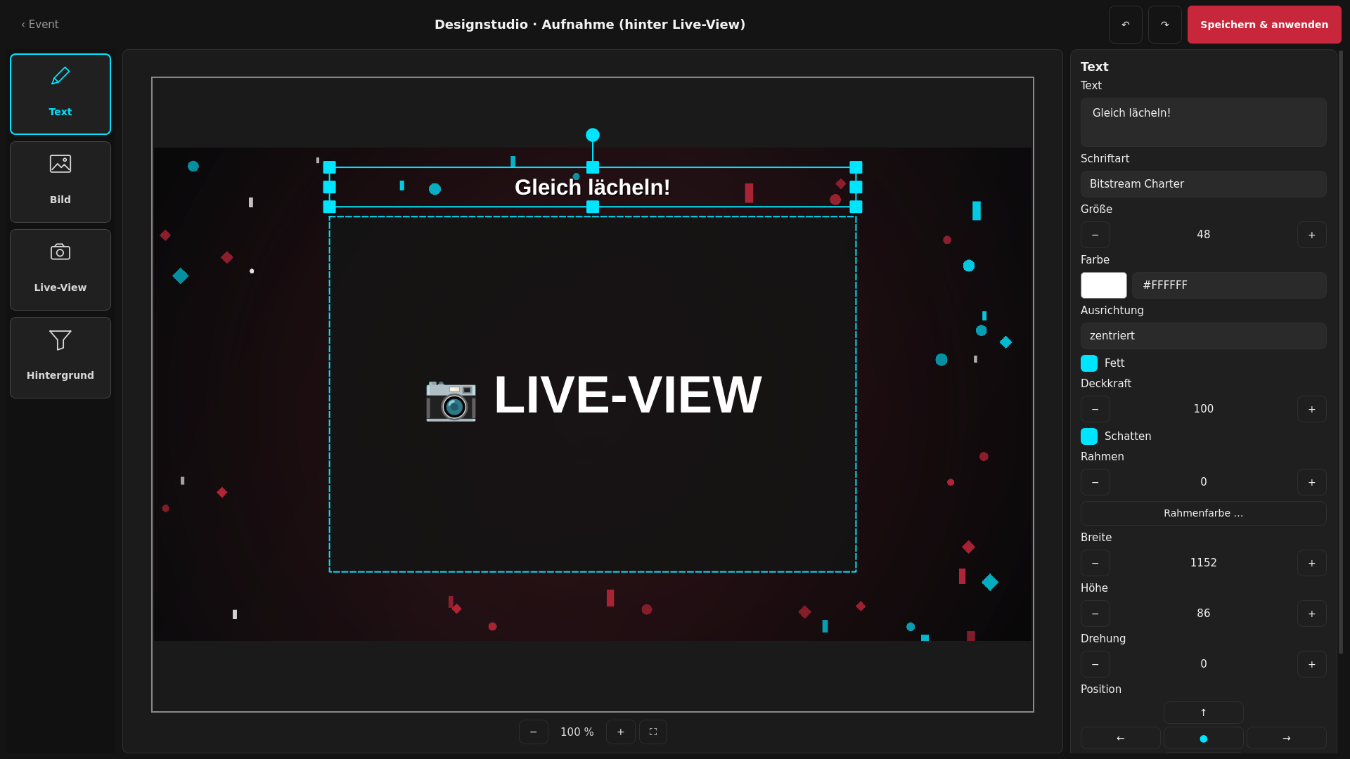
Task: Increase Rahmen border value
Action: point(1312,482)
